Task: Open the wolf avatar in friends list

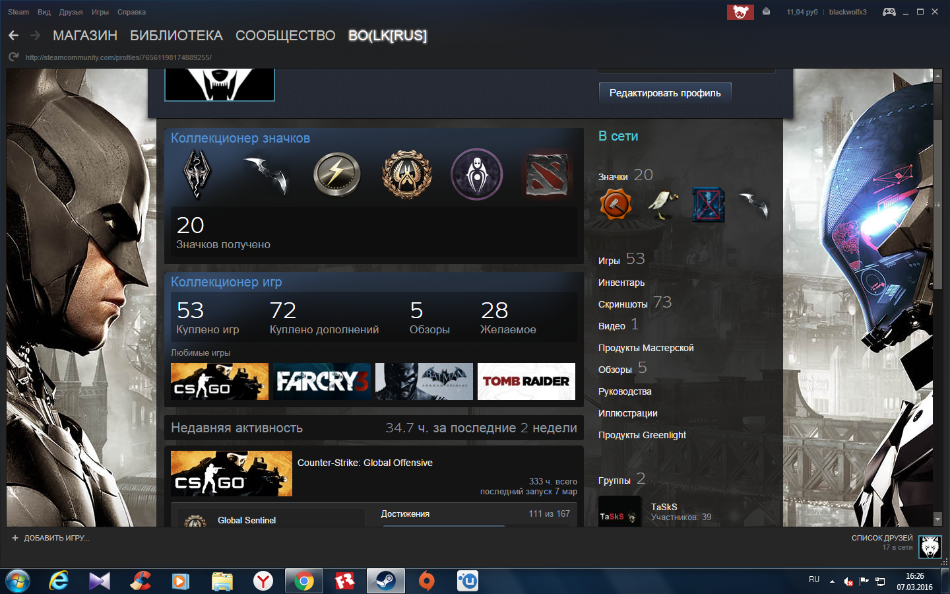Action: (930, 546)
